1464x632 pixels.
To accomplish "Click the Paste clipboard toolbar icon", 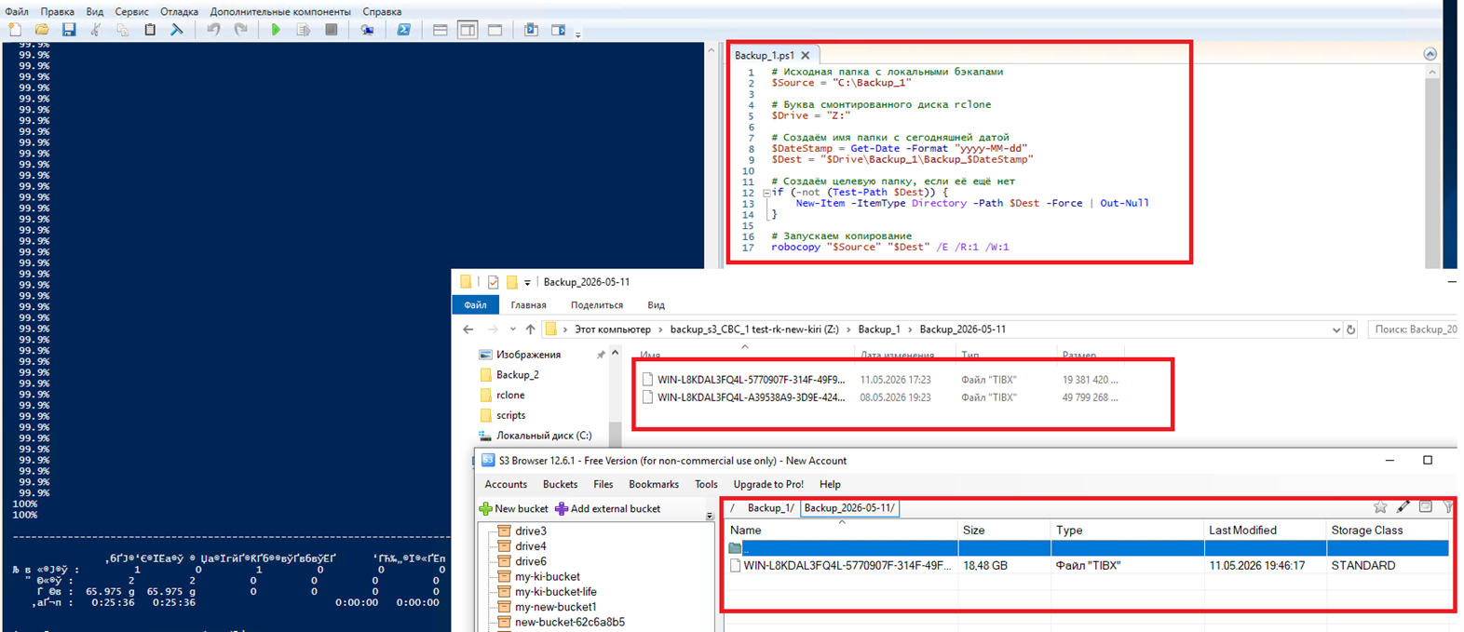I will point(150,30).
